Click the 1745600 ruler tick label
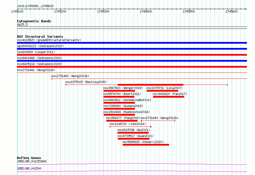Image resolution: width=255 pixels, height=175 pixels. (x=232, y=11)
